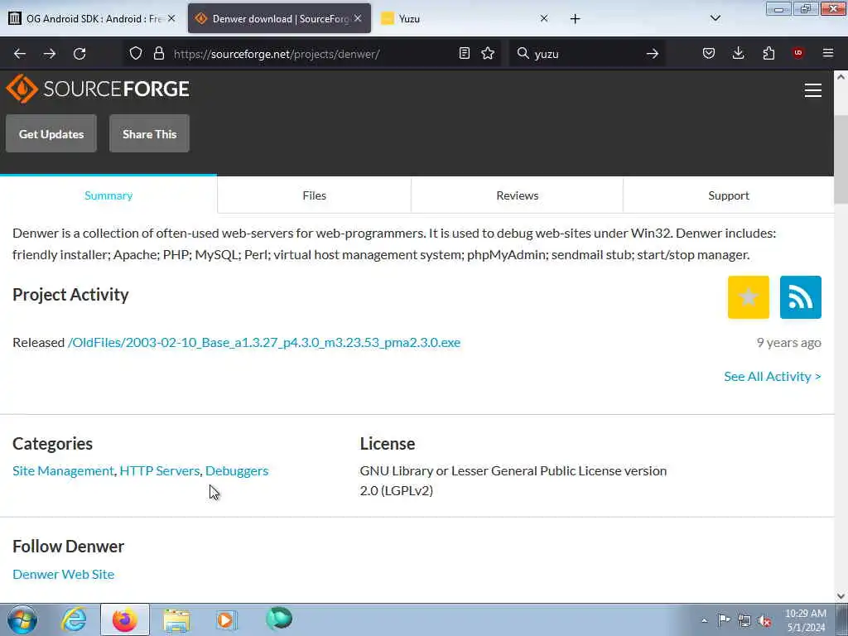Go back with the browser back arrow

coord(20,54)
